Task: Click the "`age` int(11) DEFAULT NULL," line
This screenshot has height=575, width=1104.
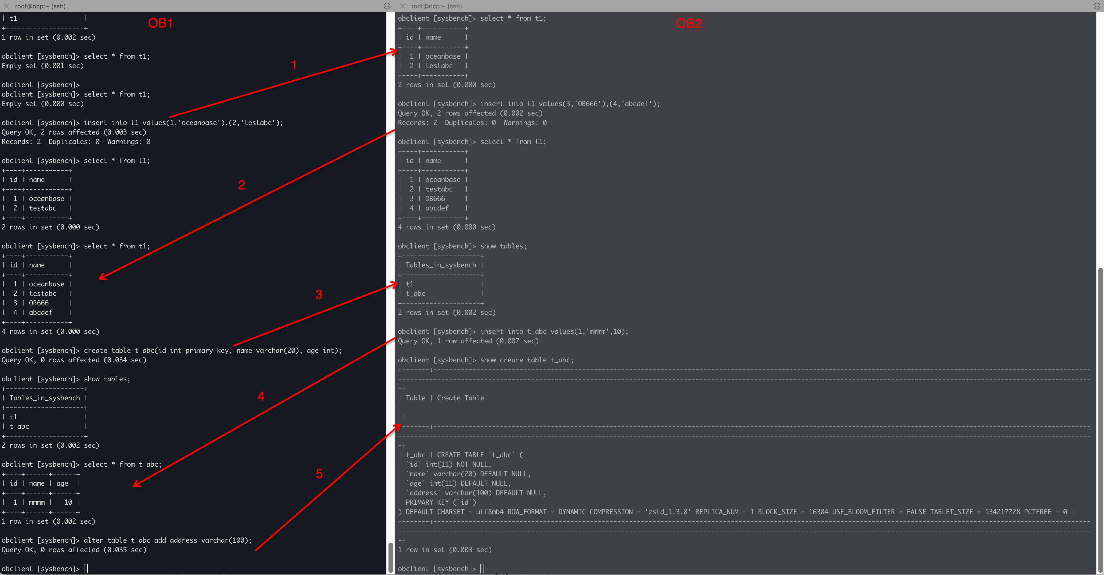Action: (x=459, y=483)
